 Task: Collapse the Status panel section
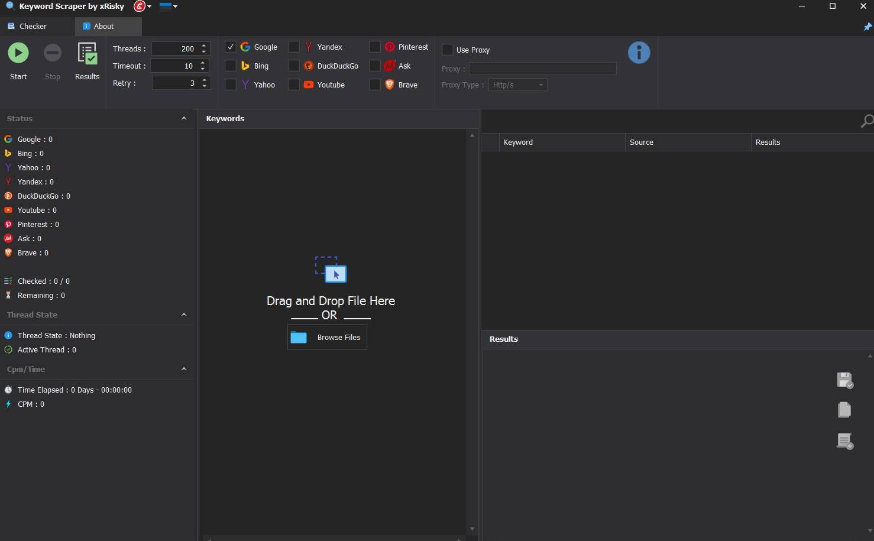click(184, 118)
